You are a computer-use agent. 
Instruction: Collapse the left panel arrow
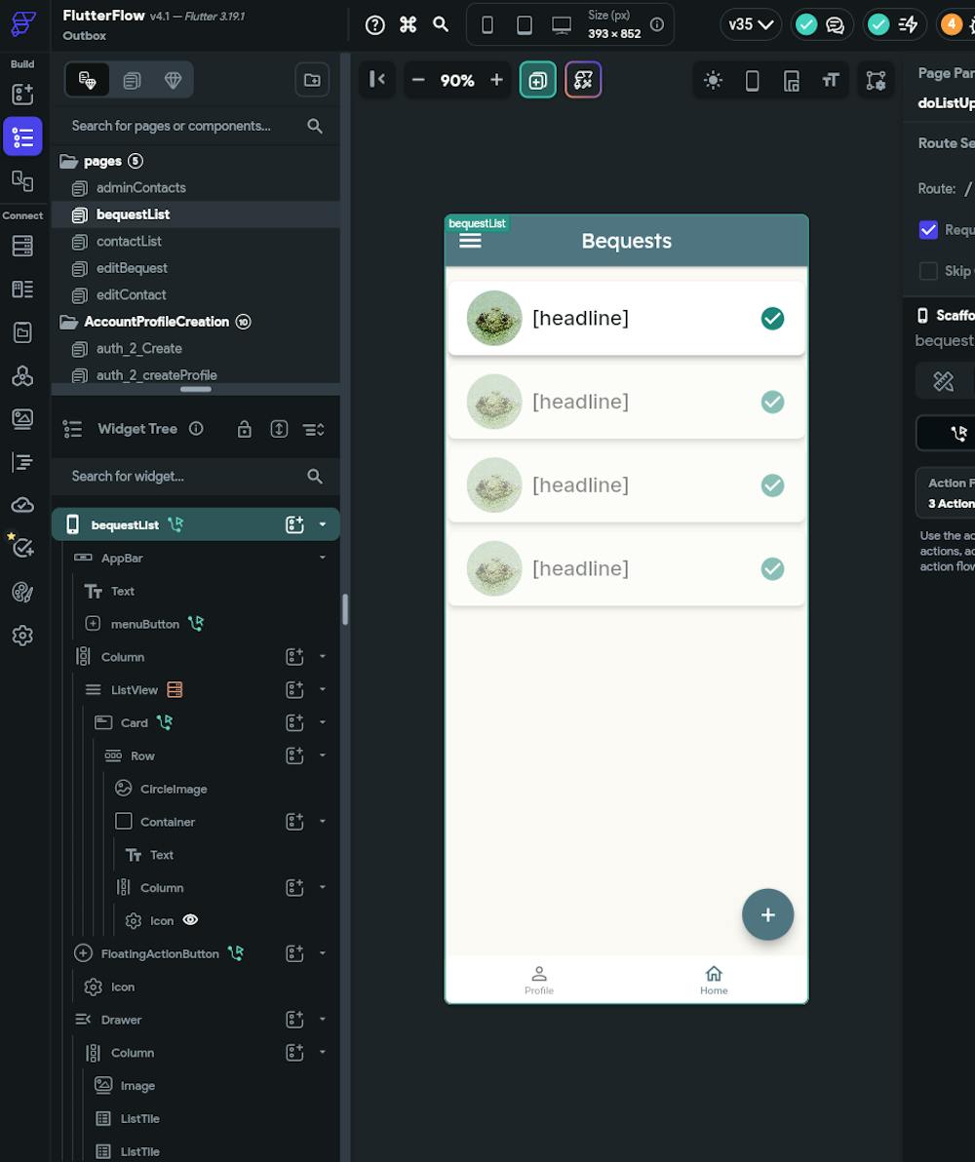377,79
